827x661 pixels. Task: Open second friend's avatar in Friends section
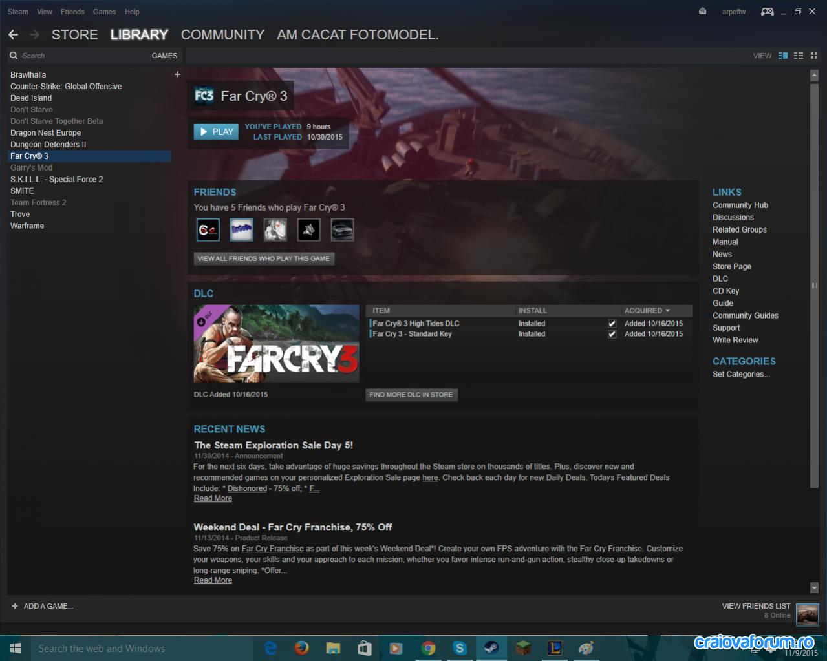pos(242,230)
